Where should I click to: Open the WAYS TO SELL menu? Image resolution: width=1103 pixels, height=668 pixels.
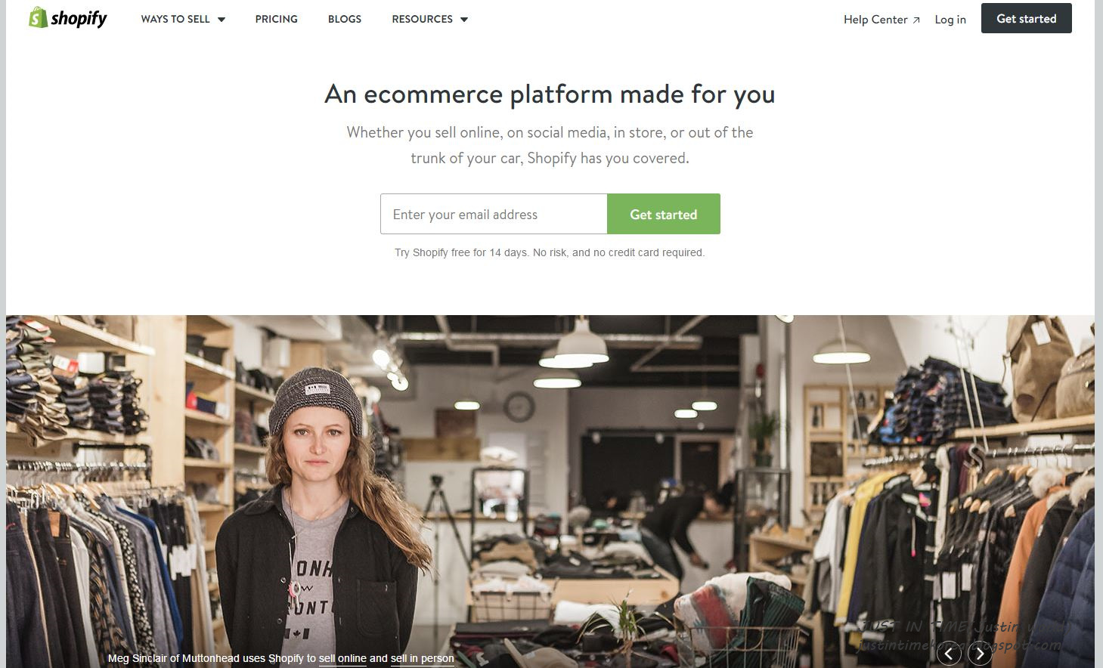pos(183,19)
